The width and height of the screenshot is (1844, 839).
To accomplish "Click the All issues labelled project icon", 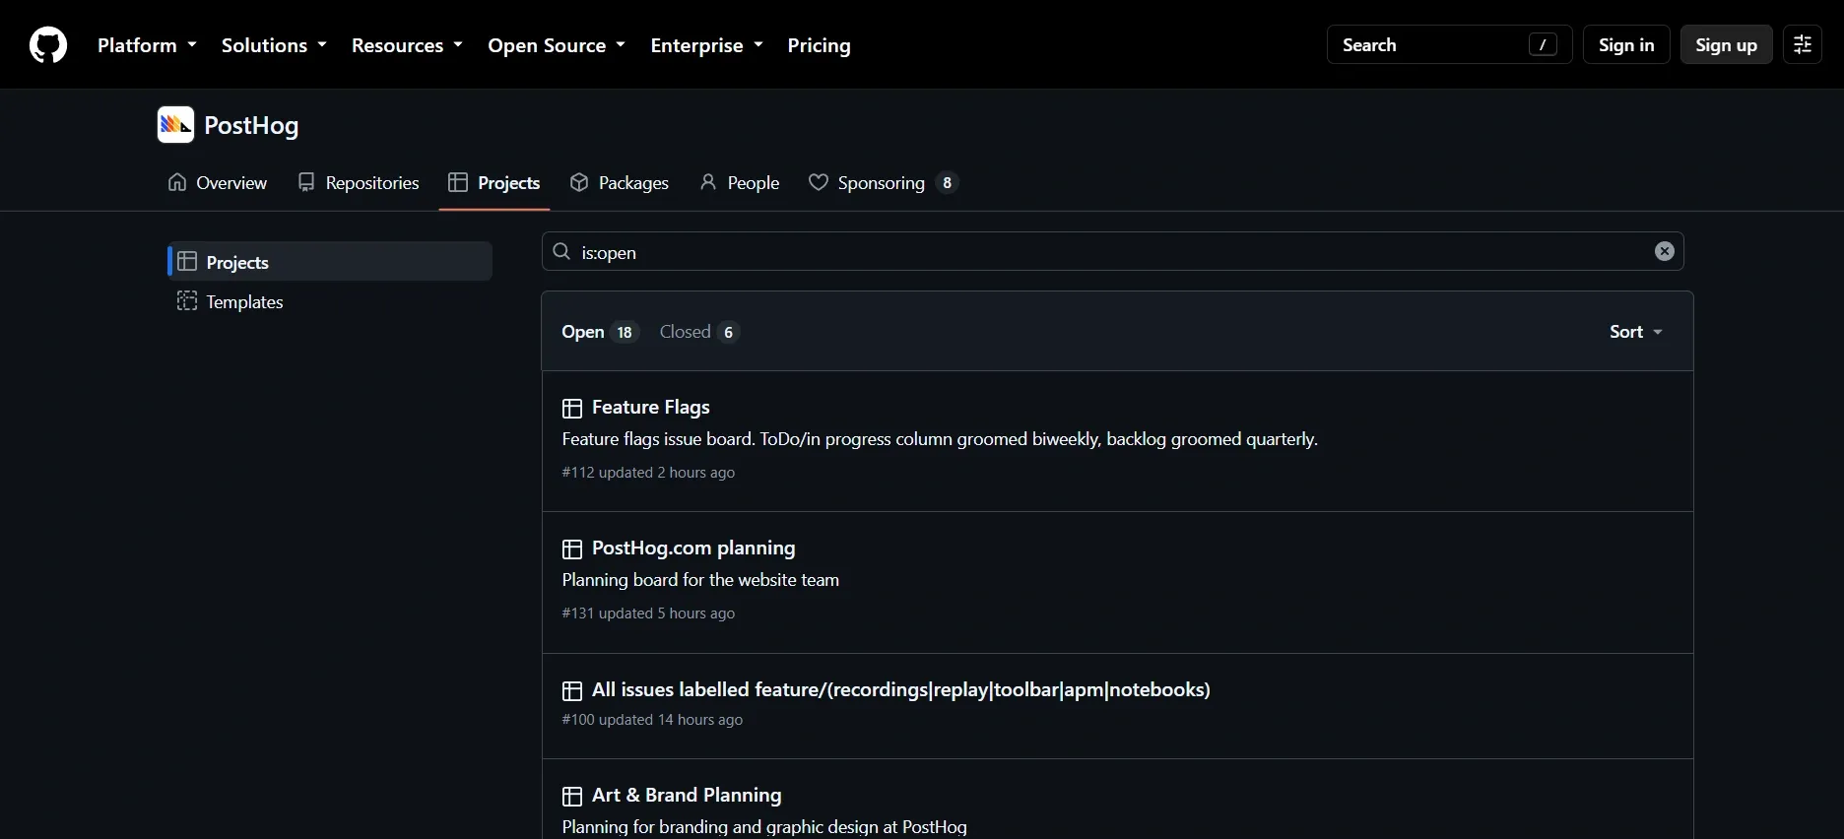I will pyautogui.click(x=572, y=690).
